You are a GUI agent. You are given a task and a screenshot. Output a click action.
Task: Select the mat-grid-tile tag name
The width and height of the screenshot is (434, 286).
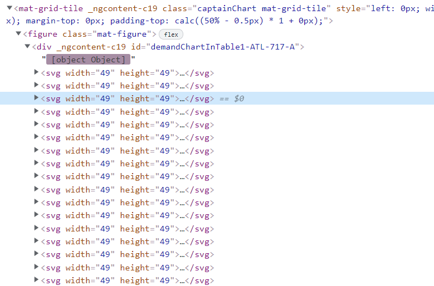coord(51,8)
